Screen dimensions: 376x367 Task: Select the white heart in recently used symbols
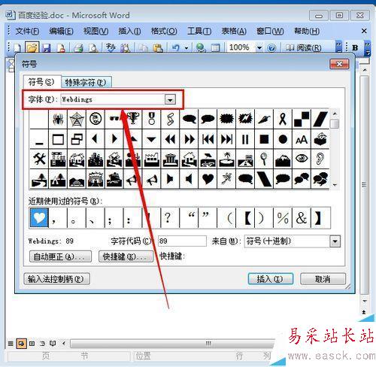pyautogui.click(x=39, y=217)
